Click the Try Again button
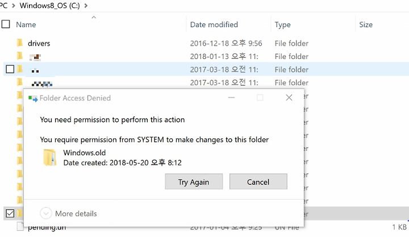The image size is (409, 237). pyautogui.click(x=194, y=181)
